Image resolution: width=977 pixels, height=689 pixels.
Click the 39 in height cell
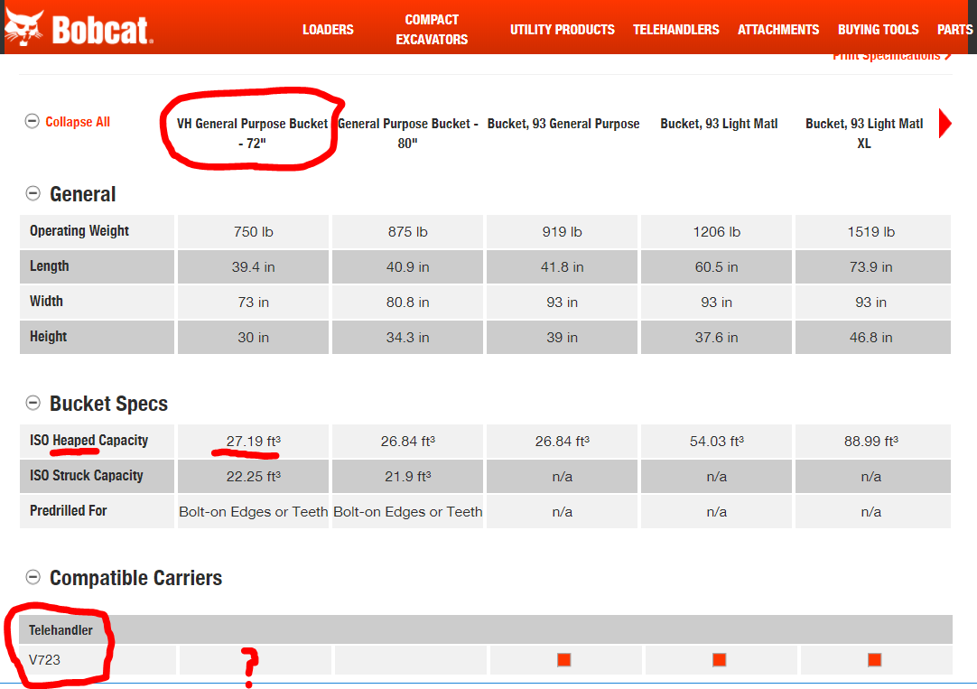[x=562, y=337]
